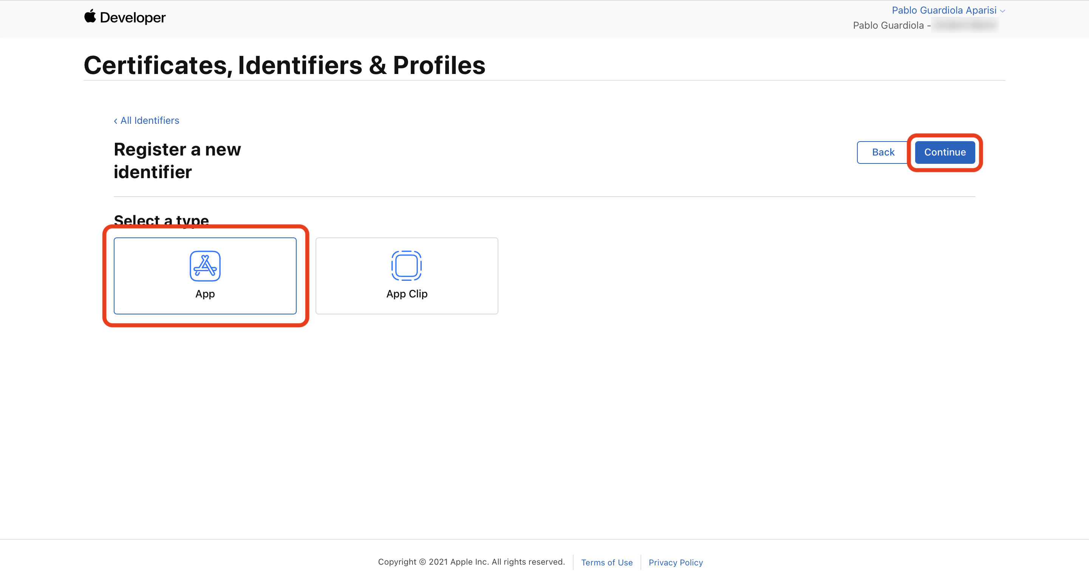Expand the Pablo Guardiola Aparisi account menu
Screen dimensions: 1089x576
[944, 10]
